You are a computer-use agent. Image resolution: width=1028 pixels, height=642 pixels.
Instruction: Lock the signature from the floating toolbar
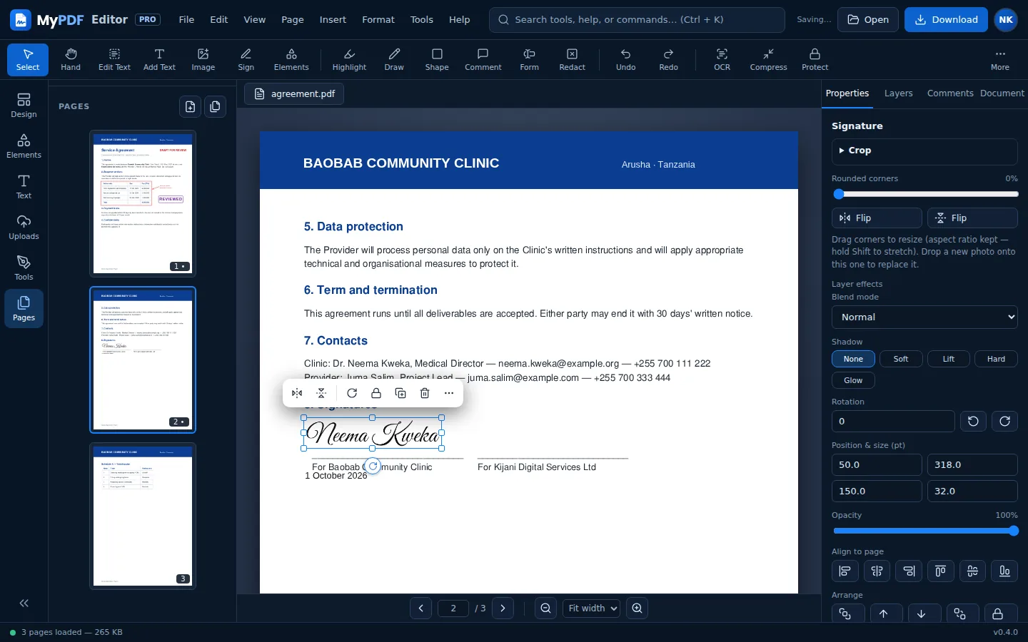pyautogui.click(x=376, y=393)
